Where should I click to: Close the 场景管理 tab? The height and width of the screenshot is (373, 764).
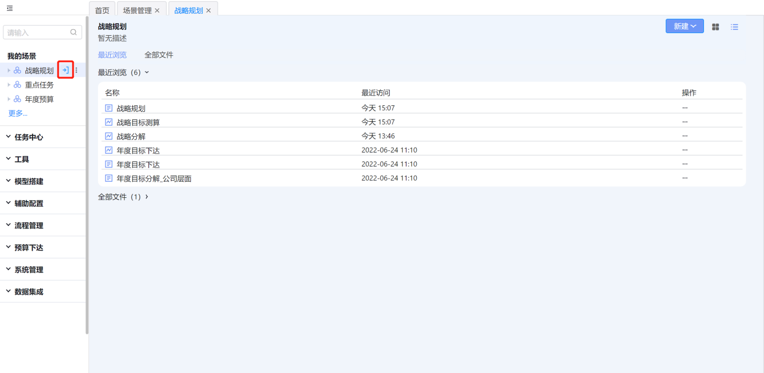[x=158, y=10]
